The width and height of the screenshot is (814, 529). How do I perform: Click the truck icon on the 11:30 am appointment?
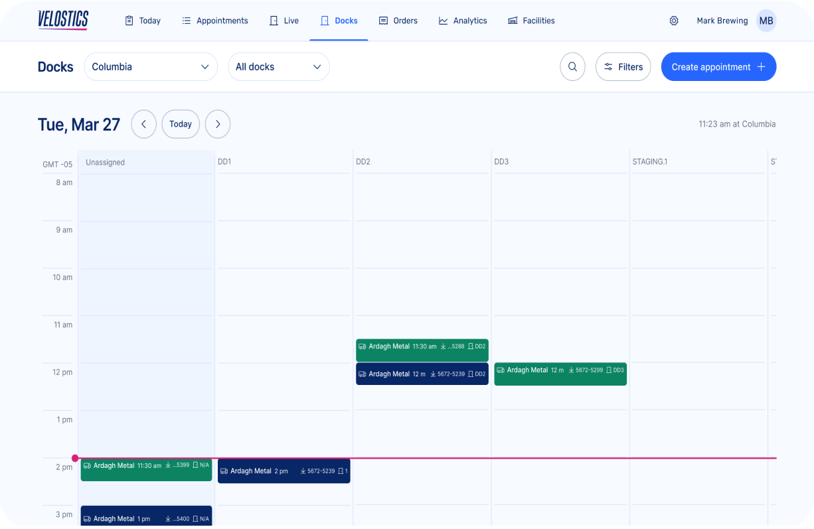coord(362,346)
